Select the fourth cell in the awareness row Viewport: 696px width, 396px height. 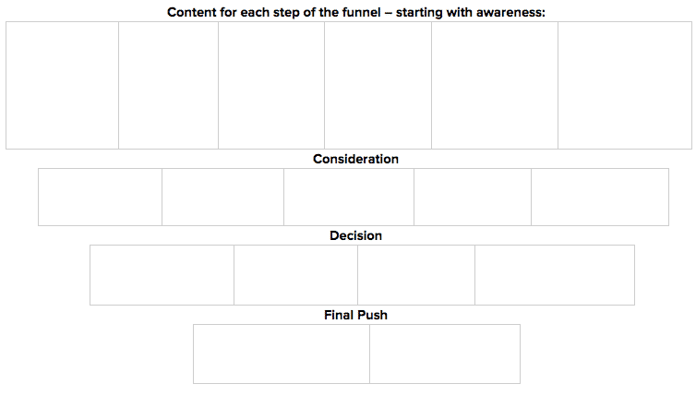378,85
